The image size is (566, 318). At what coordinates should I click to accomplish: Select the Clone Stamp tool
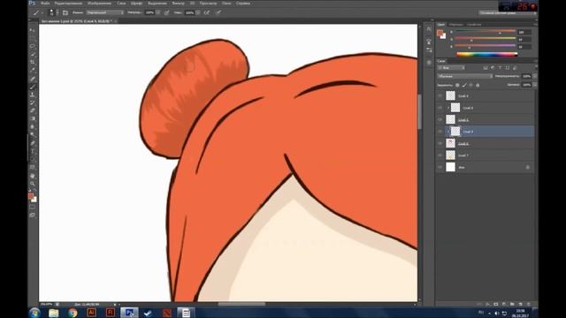[33, 95]
